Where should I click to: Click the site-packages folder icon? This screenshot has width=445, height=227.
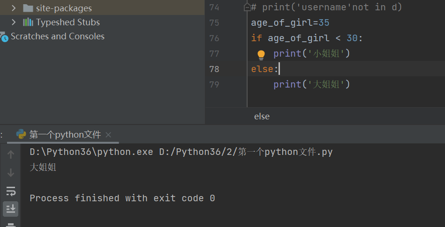28,8
